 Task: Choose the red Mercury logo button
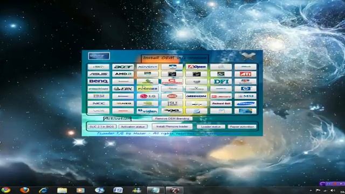click(221, 96)
